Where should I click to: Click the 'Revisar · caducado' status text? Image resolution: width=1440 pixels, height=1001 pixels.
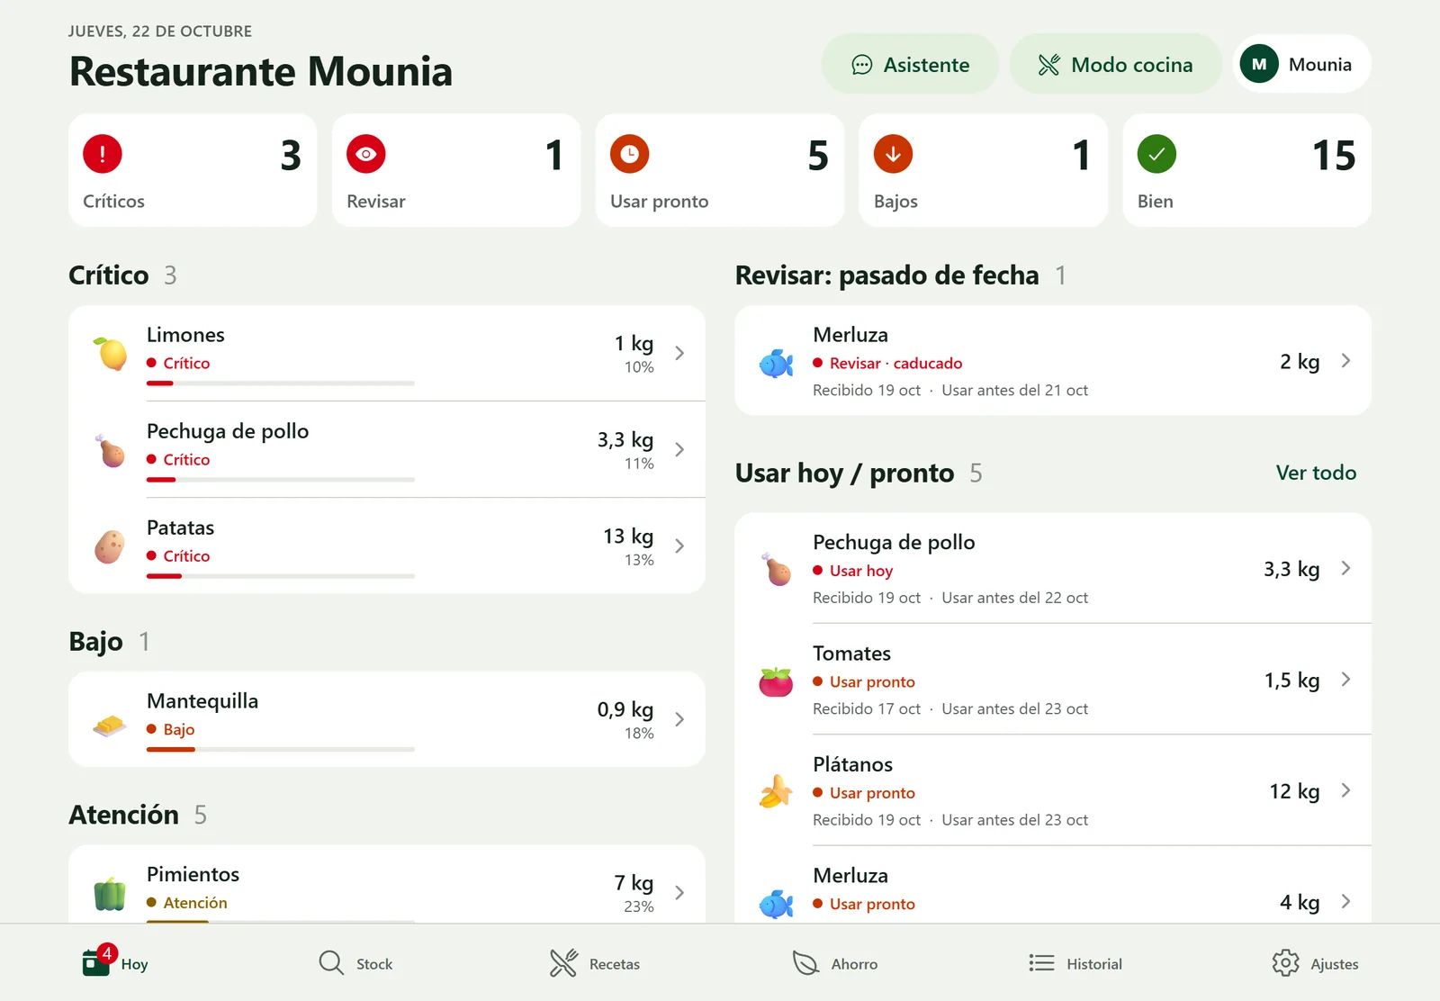tap(895, 364)
